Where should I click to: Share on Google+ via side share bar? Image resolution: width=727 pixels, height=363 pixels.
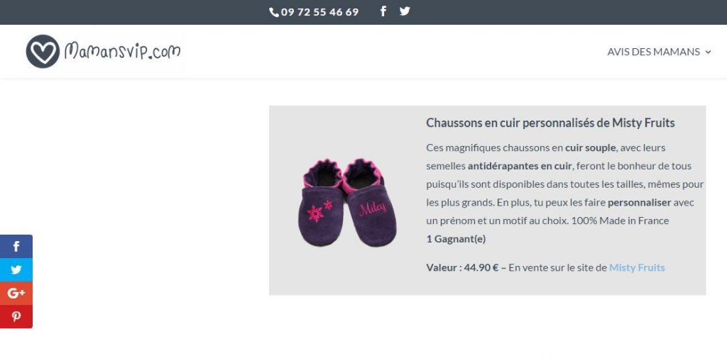click(x=16, y=293)
